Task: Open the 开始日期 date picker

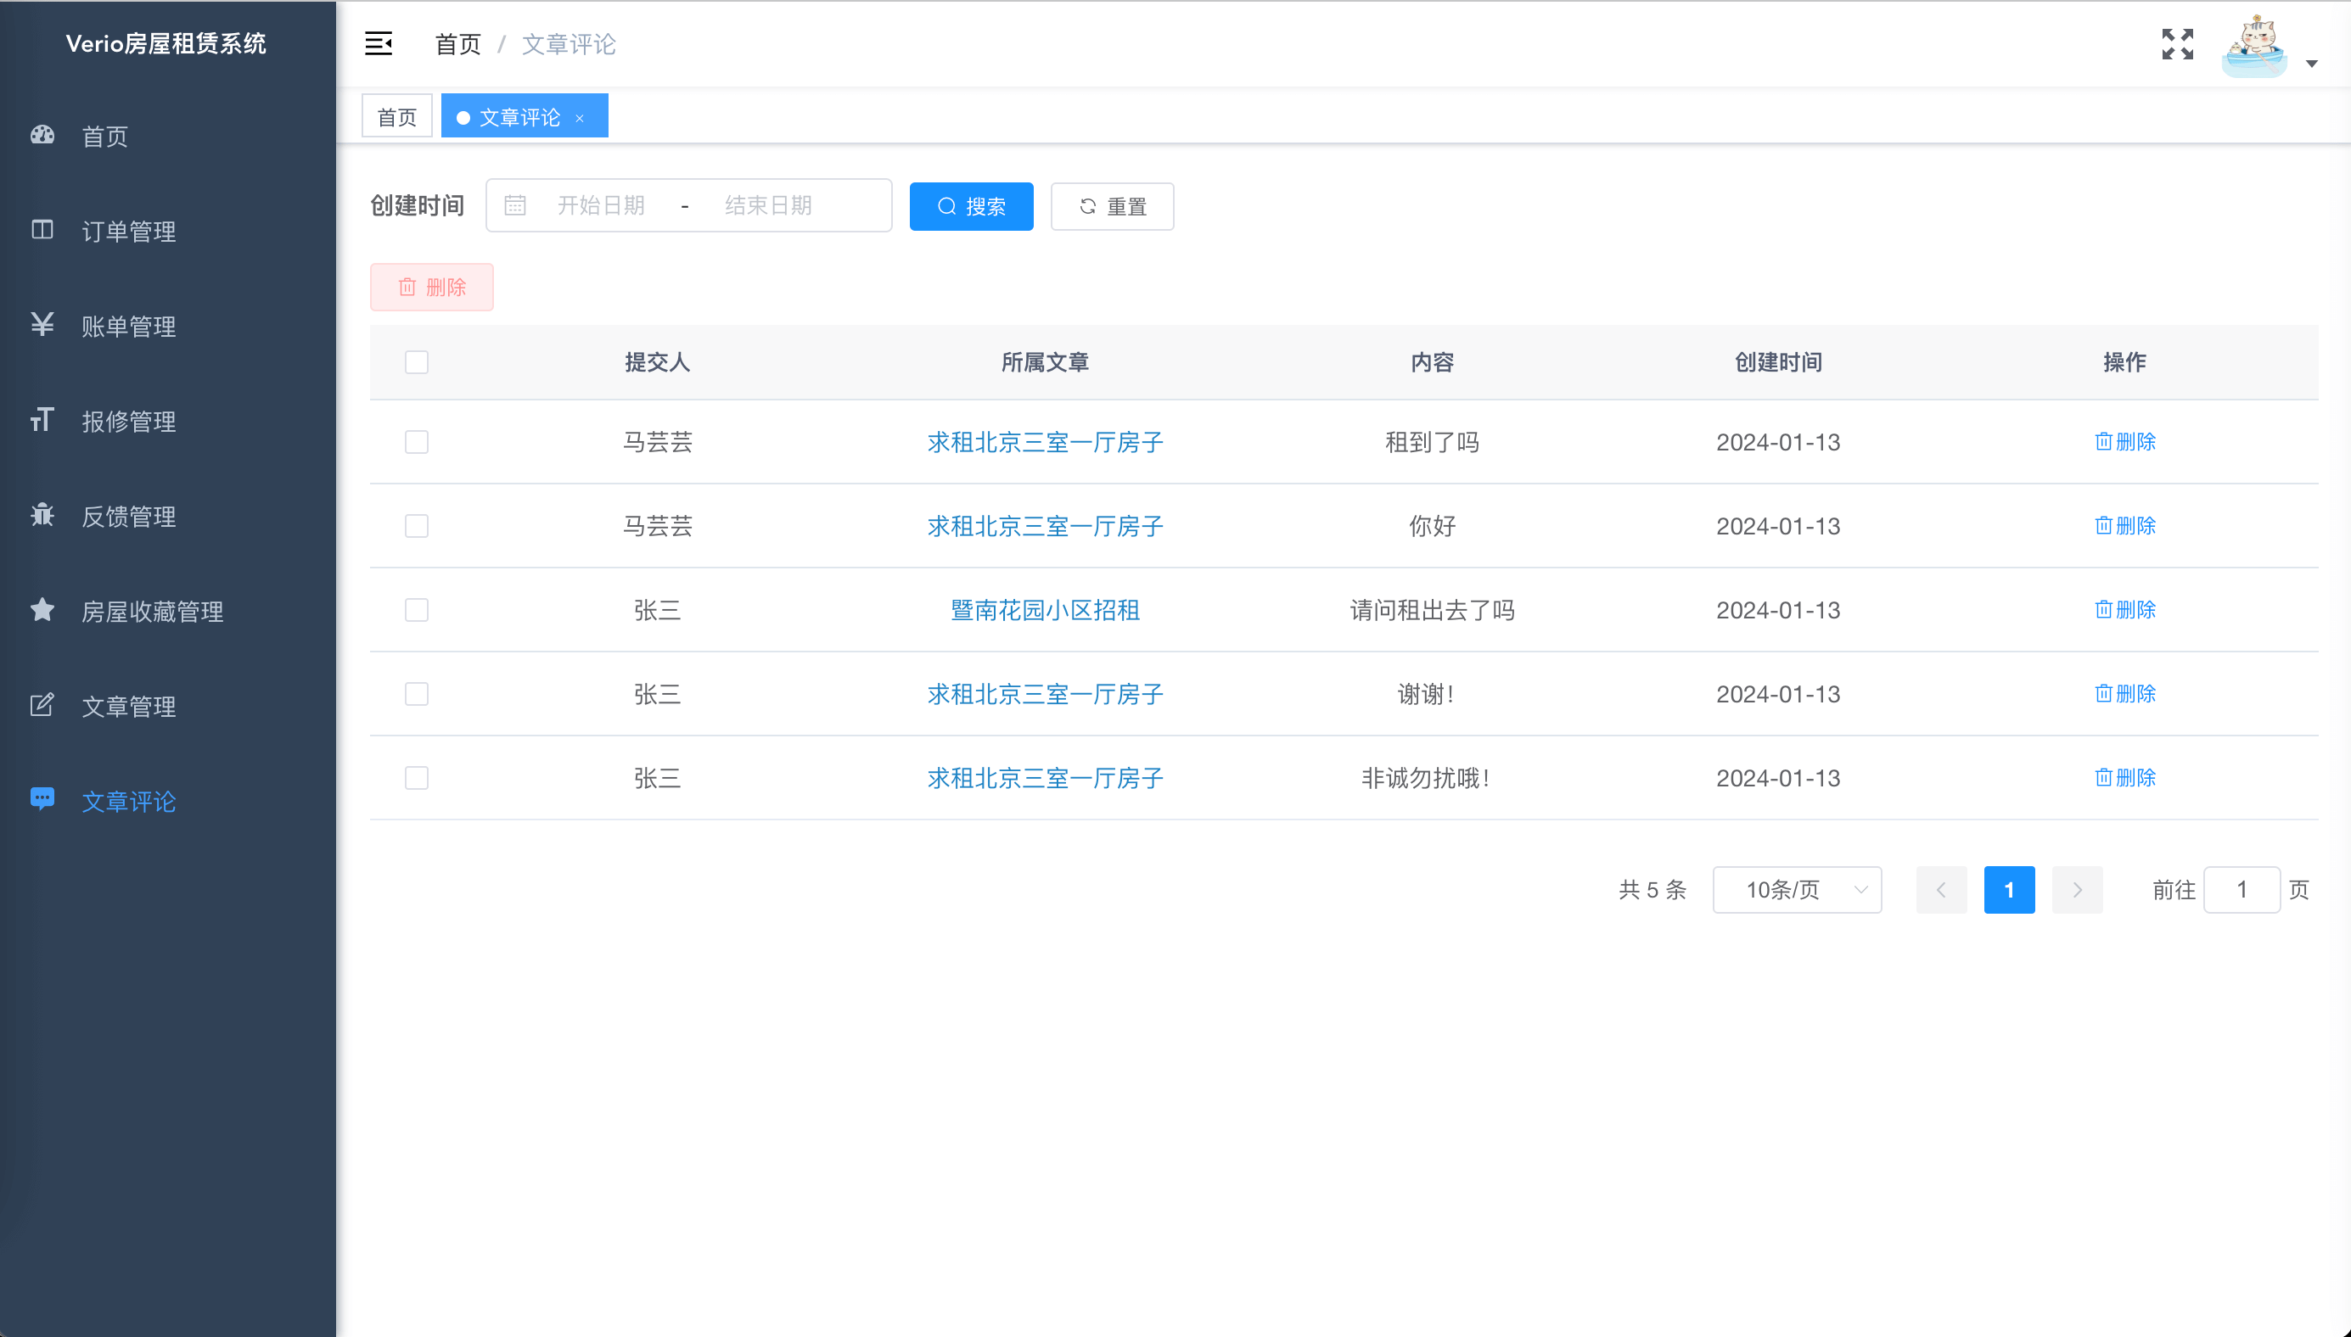Action: (601, 205)
